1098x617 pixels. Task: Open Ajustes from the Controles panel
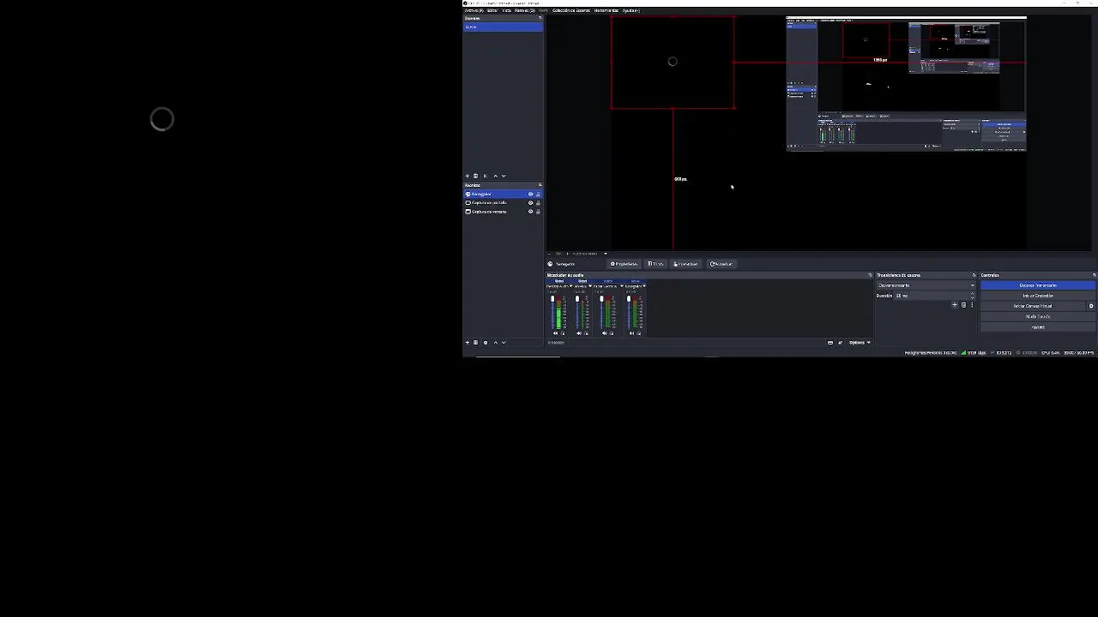point(1038,326)
